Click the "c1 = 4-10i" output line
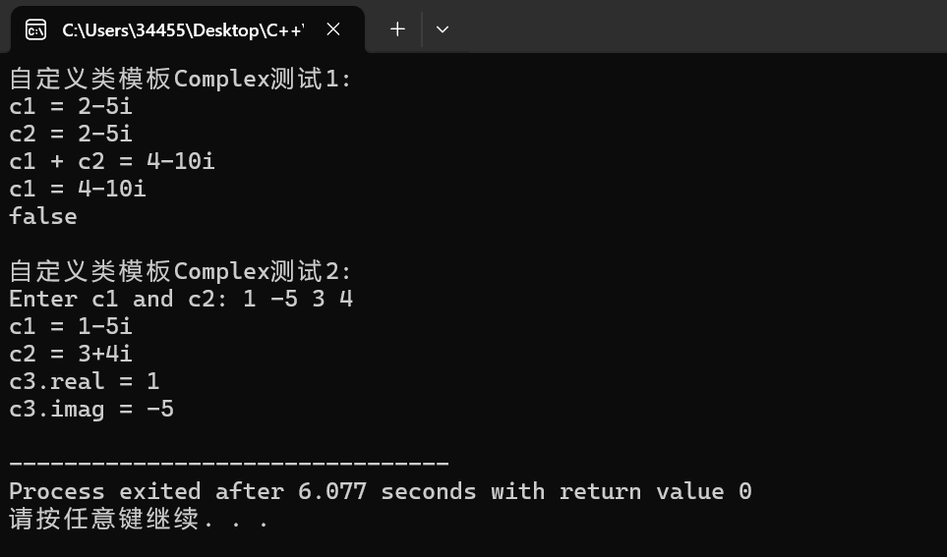Screen dimensions: 947x557 pyautogui.click(x=78, y=189)
